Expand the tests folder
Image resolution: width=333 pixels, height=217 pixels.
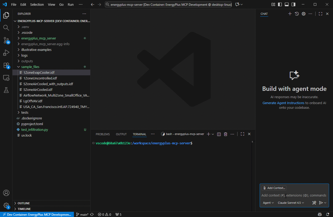pos(25,112)
